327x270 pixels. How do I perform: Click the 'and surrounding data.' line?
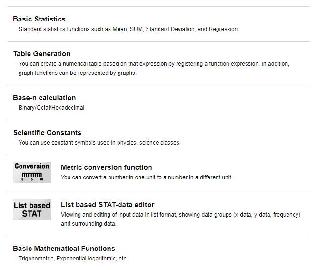pos(89,224)
